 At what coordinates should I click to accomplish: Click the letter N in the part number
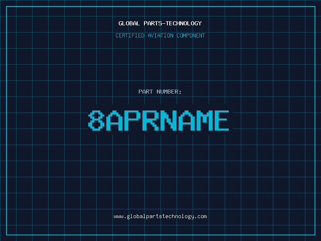168,120
